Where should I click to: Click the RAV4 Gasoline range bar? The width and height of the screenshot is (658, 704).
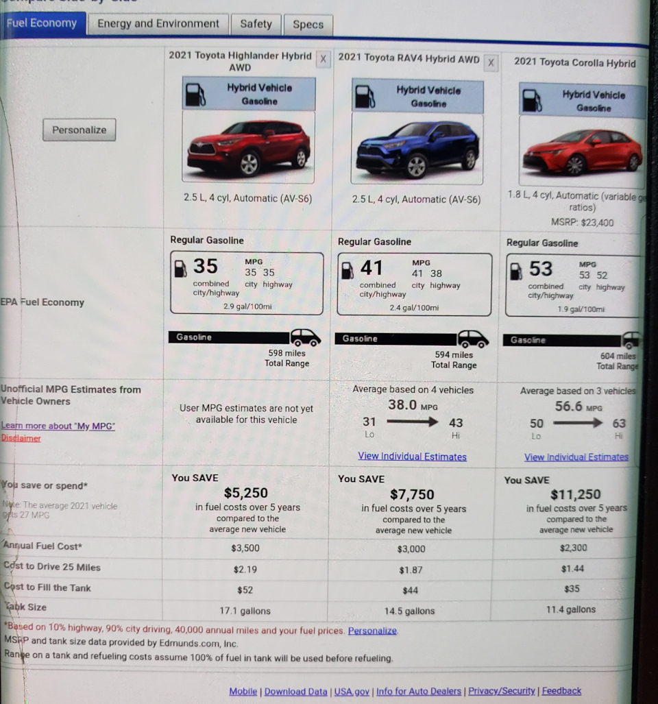pyautogui.click(x=396, y=339)
